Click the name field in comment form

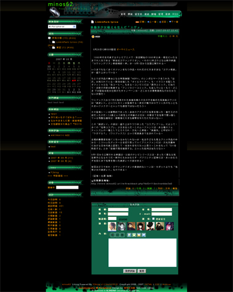tap(118, 210)
